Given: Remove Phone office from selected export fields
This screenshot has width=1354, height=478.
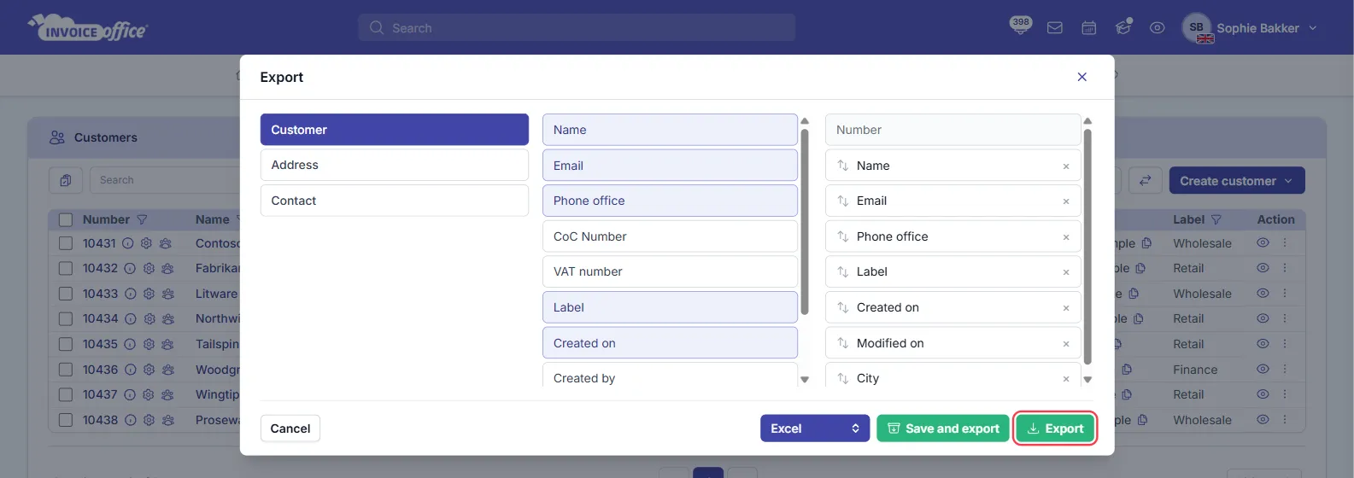Looking at the screenshot, I should [x=1066, y=237].
